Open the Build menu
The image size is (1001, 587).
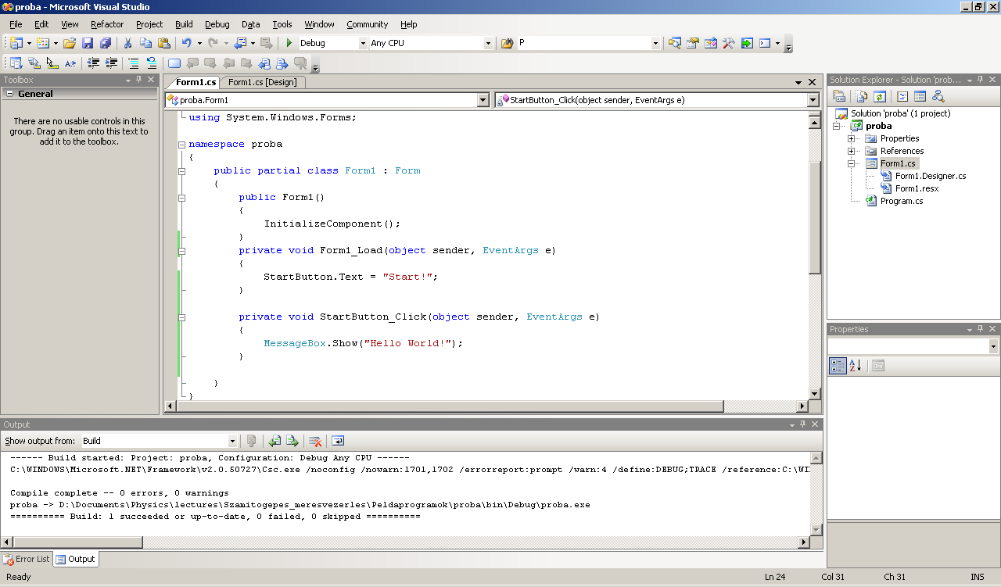pyautogui.click(x=184, y=24)
